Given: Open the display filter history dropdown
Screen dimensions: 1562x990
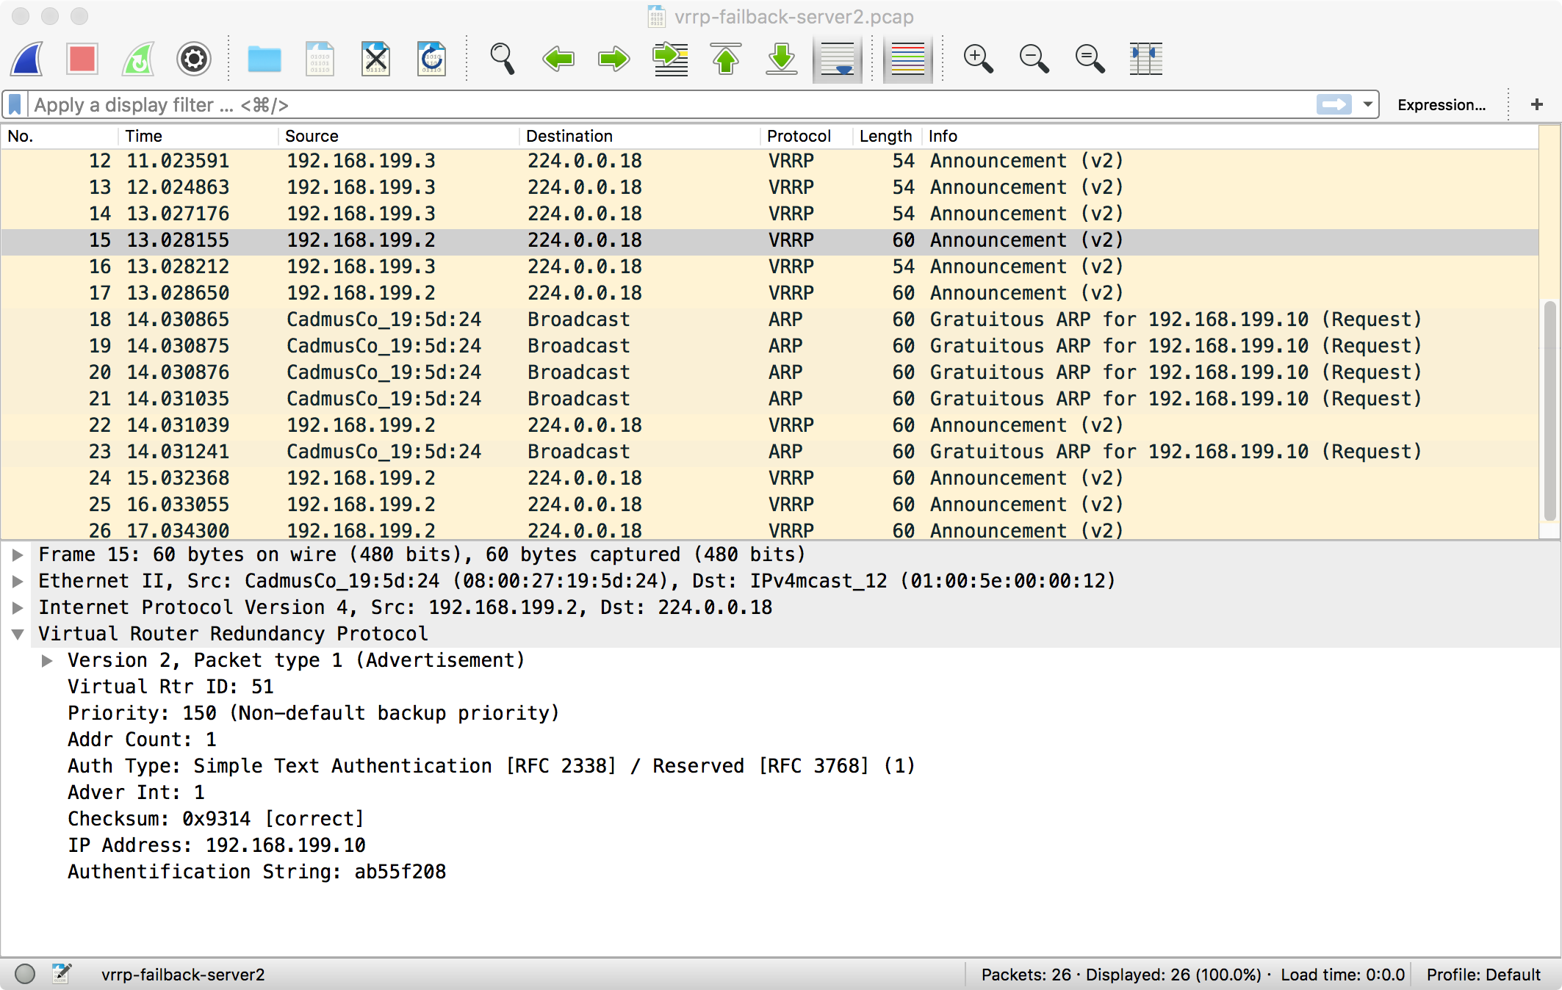Looking at the screenshot, I should (1367, 104).
